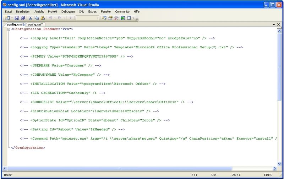This screenshot has height=179, width=284.
Task: Open the Projekt menu
Action: 53,11
